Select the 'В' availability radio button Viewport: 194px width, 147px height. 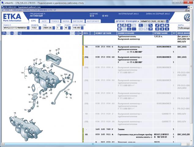[x=91, y=16]
